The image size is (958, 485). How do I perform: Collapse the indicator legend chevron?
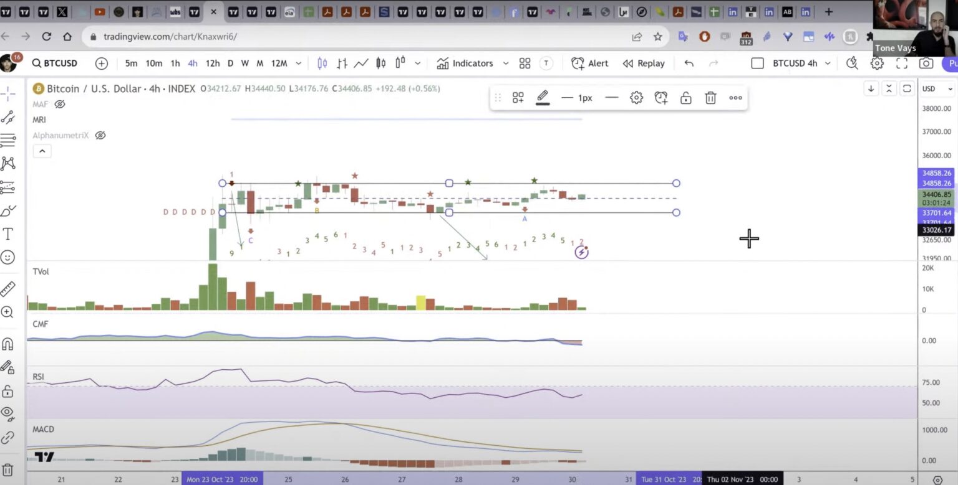click(42, 151)
